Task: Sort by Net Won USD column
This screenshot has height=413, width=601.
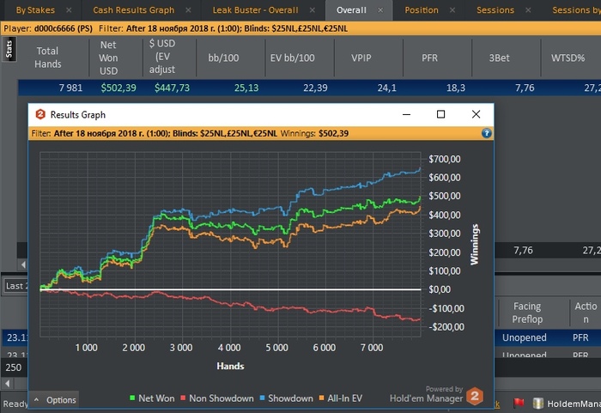Action: [108, 58]
